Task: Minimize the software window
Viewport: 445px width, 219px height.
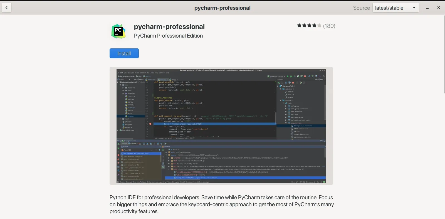Action: [427, 8]
